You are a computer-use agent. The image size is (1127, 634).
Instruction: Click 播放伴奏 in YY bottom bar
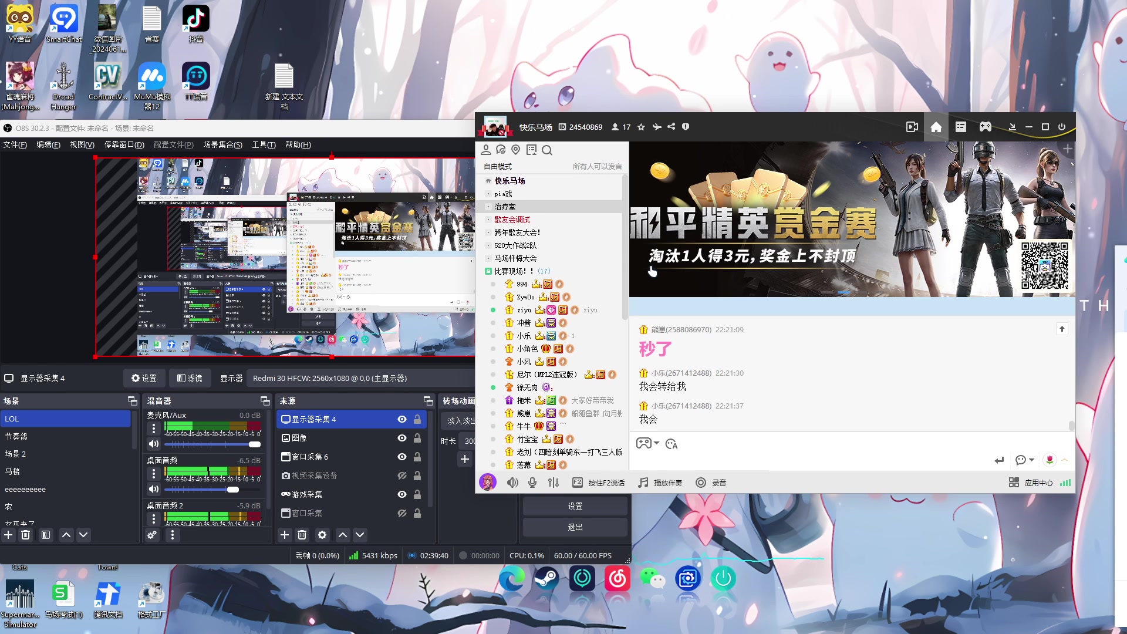[x=660, y=483]
